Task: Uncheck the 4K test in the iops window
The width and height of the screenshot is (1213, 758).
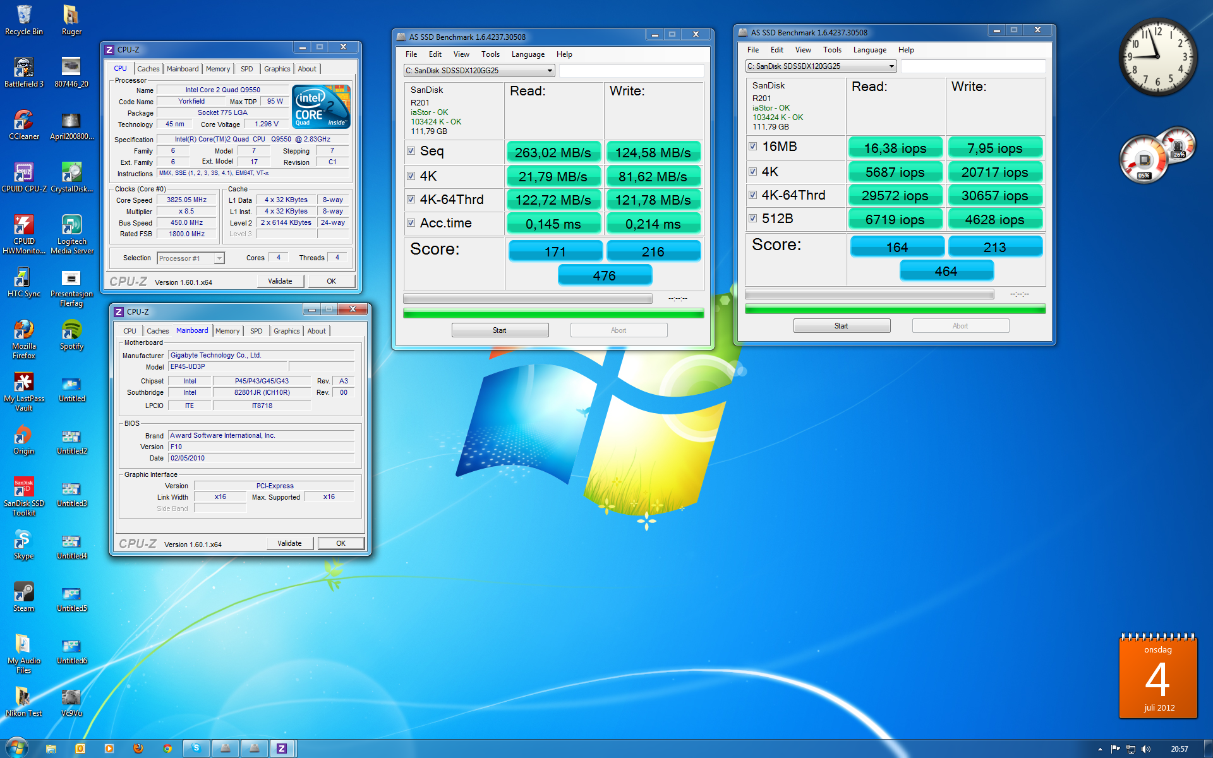Action: (753, 172)
